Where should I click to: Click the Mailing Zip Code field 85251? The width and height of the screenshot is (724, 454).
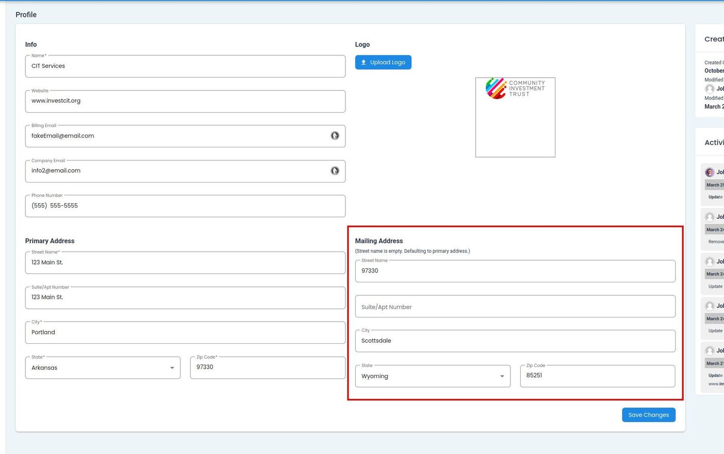coord(597,376)
